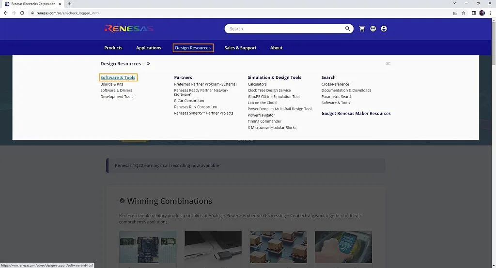This screenshot has width=496, height=268.
Task: Open the globe language selector
Action: [373, 29]
